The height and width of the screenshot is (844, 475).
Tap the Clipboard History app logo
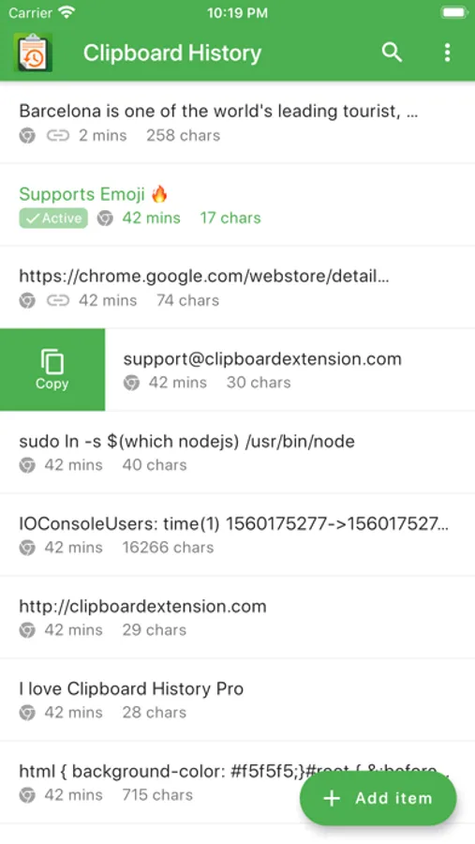click(34, 53)
